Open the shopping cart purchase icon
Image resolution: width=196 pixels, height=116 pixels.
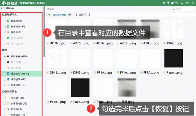164,3
